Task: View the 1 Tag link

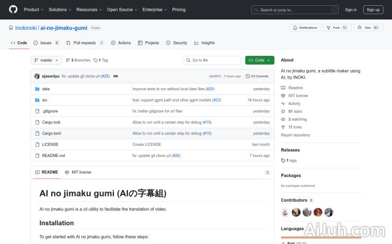Action: (101, 60)
